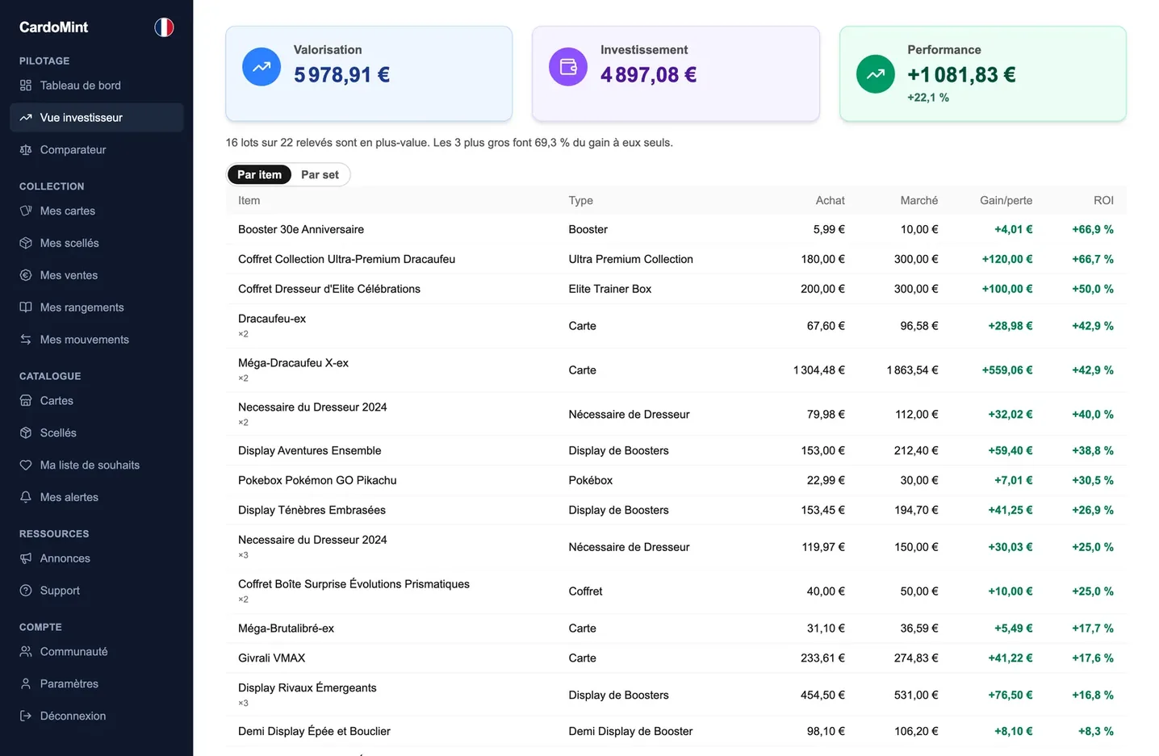Click the catalogue Cartes store icon
This screenshot has width=1159, height=756.
(x=26, y=401)
